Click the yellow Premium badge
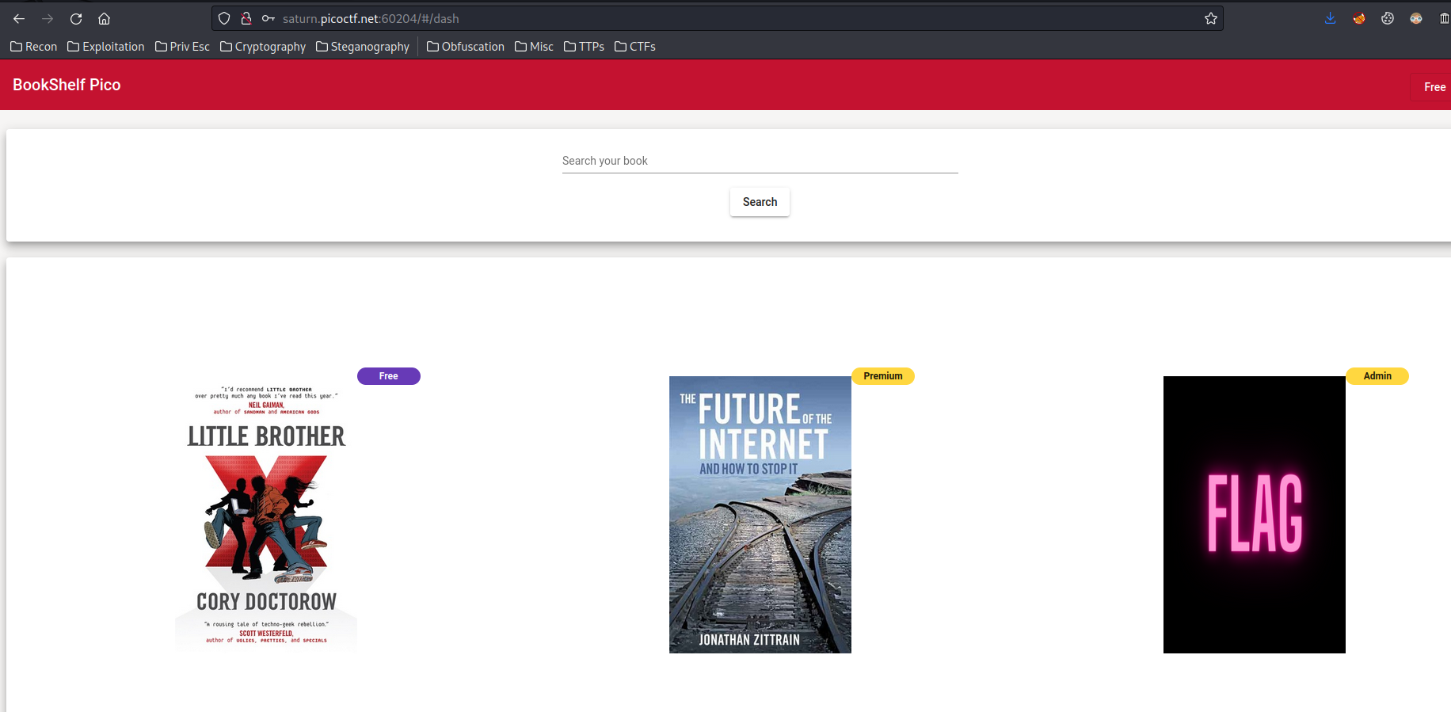Viewport: 1451px width, 712px height. coord(883,376)
